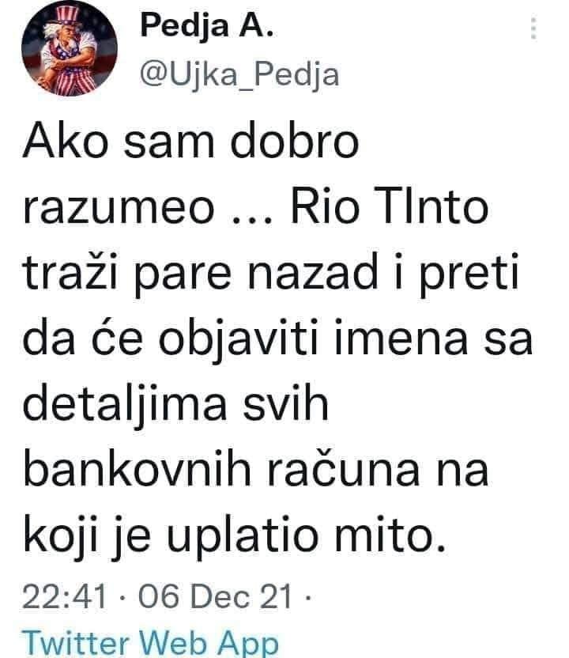Viewport: 569px width, 658px height.
Task: Click the line 'traži pare nazad i preti'
Action: click(x=271, y=273)
